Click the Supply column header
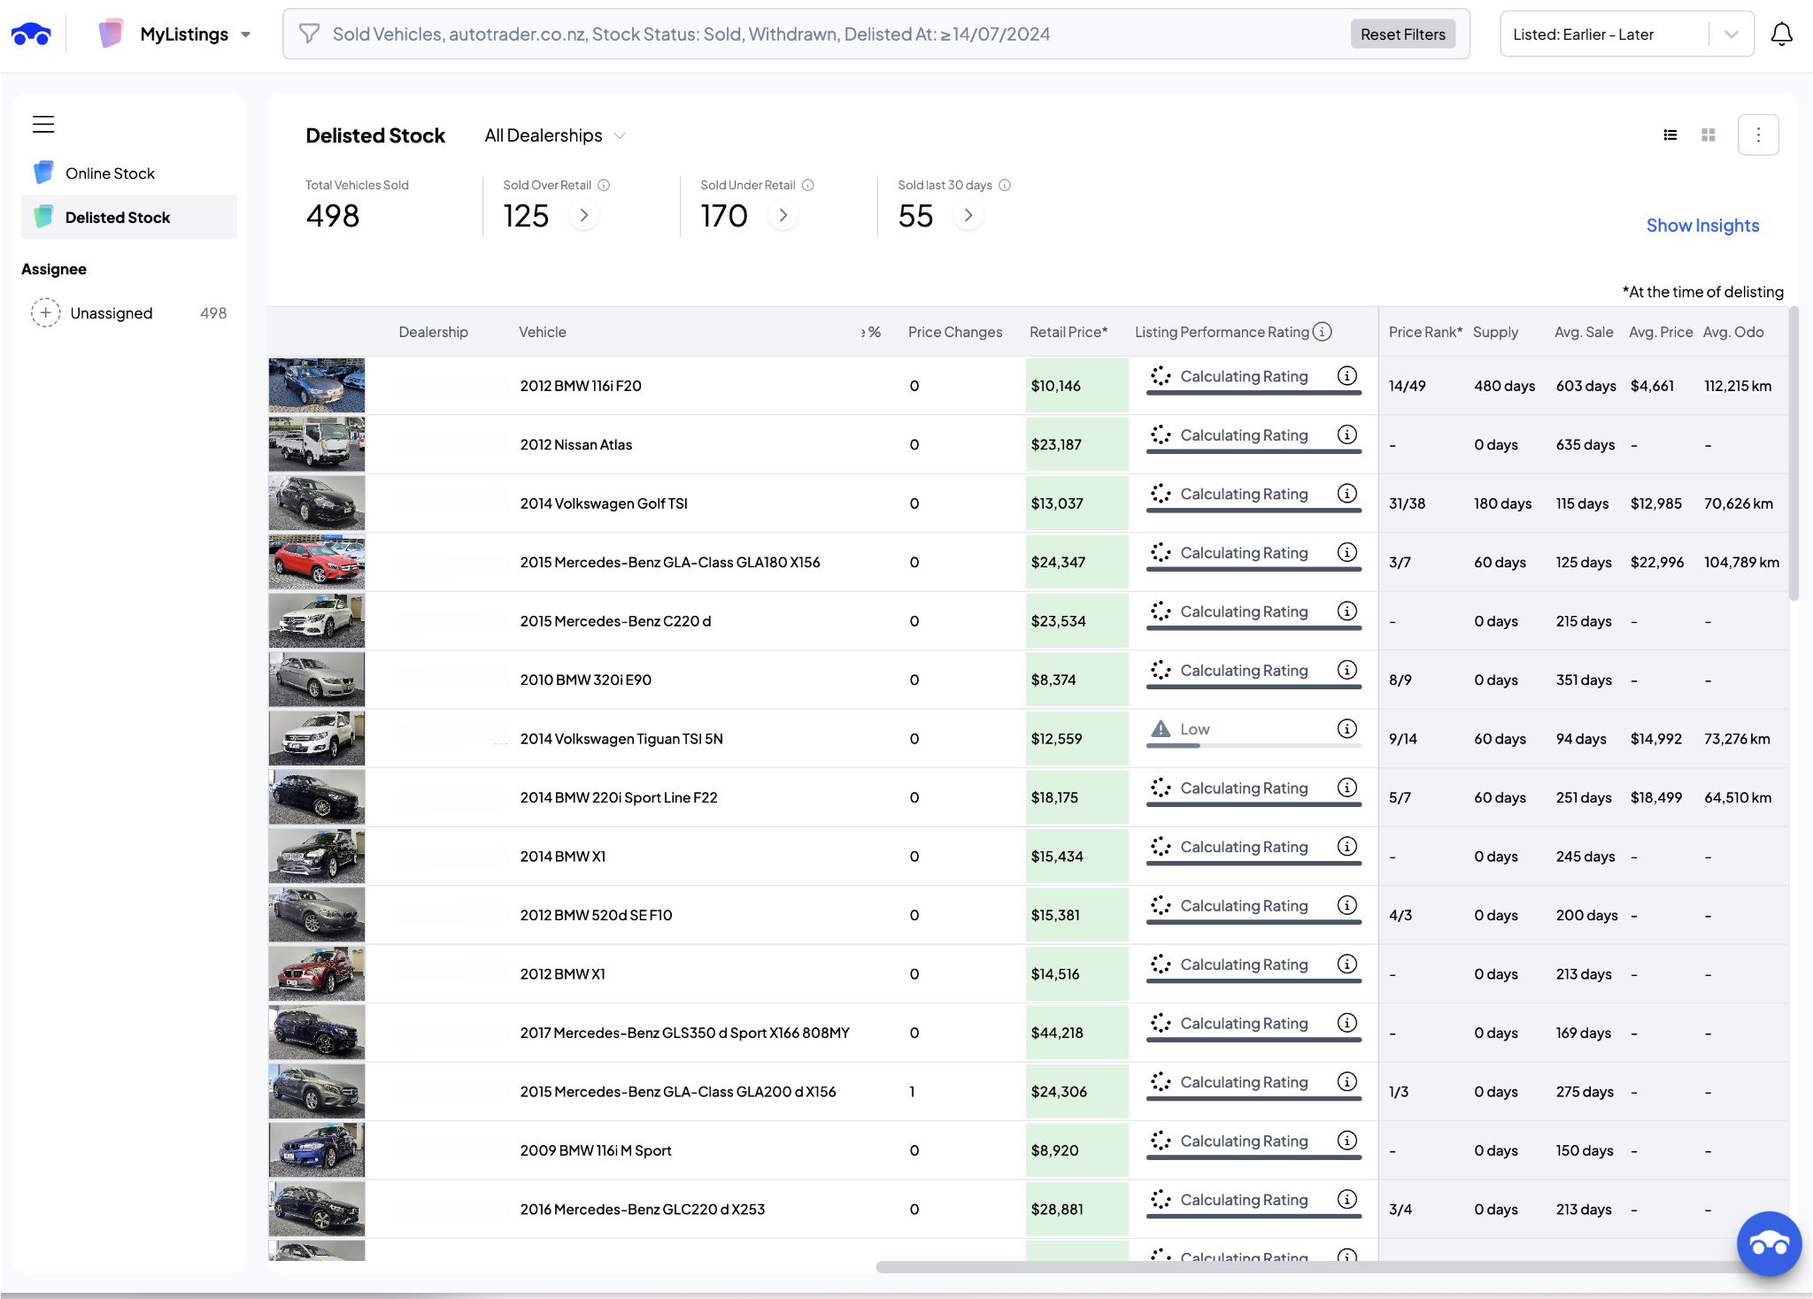 click(1495, 333)
